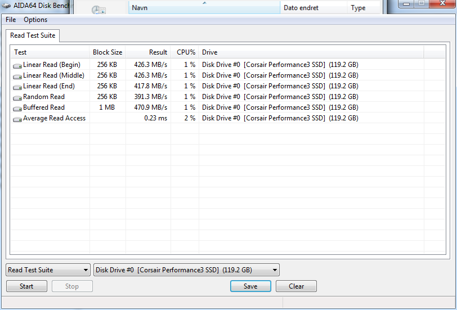457x310 pixels.
Task: Sort by the Result column header
Action: [x=148, y=52]
